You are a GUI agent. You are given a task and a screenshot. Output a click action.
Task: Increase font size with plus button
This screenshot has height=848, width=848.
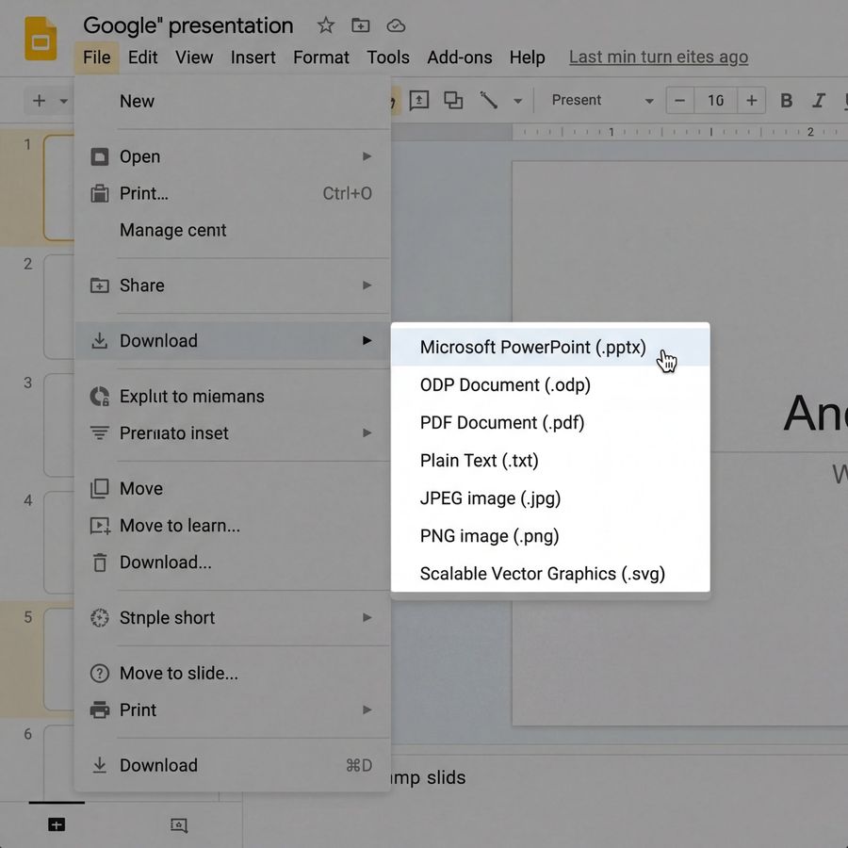[x=751, y=101]
